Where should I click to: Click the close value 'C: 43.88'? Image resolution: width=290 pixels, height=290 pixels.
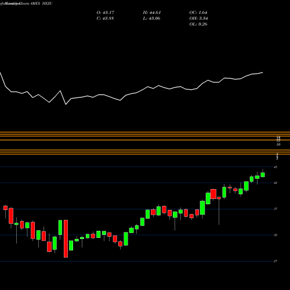(x=105, y=19)
